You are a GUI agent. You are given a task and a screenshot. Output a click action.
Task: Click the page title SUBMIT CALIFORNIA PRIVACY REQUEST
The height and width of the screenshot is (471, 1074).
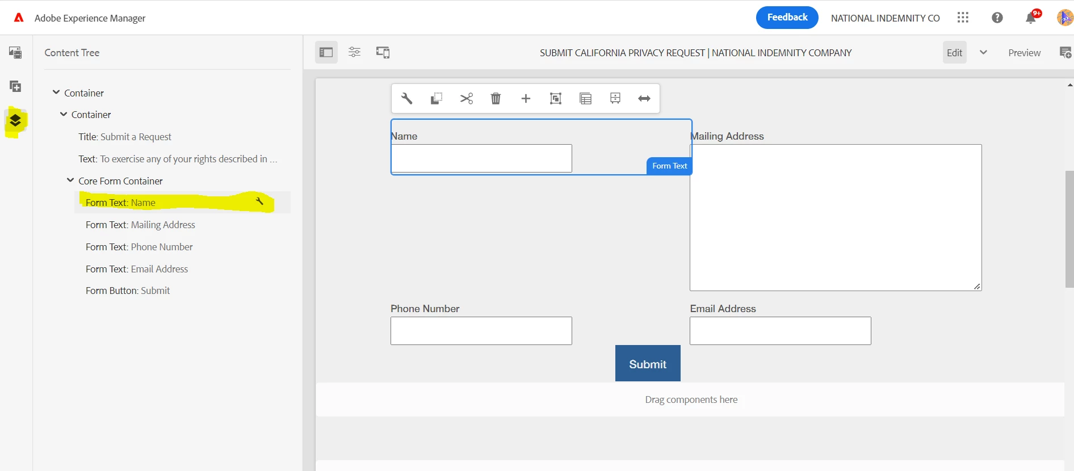695,53
